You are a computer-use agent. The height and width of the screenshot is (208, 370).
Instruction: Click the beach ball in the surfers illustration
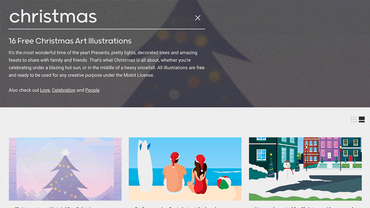[x=224, y=183]
